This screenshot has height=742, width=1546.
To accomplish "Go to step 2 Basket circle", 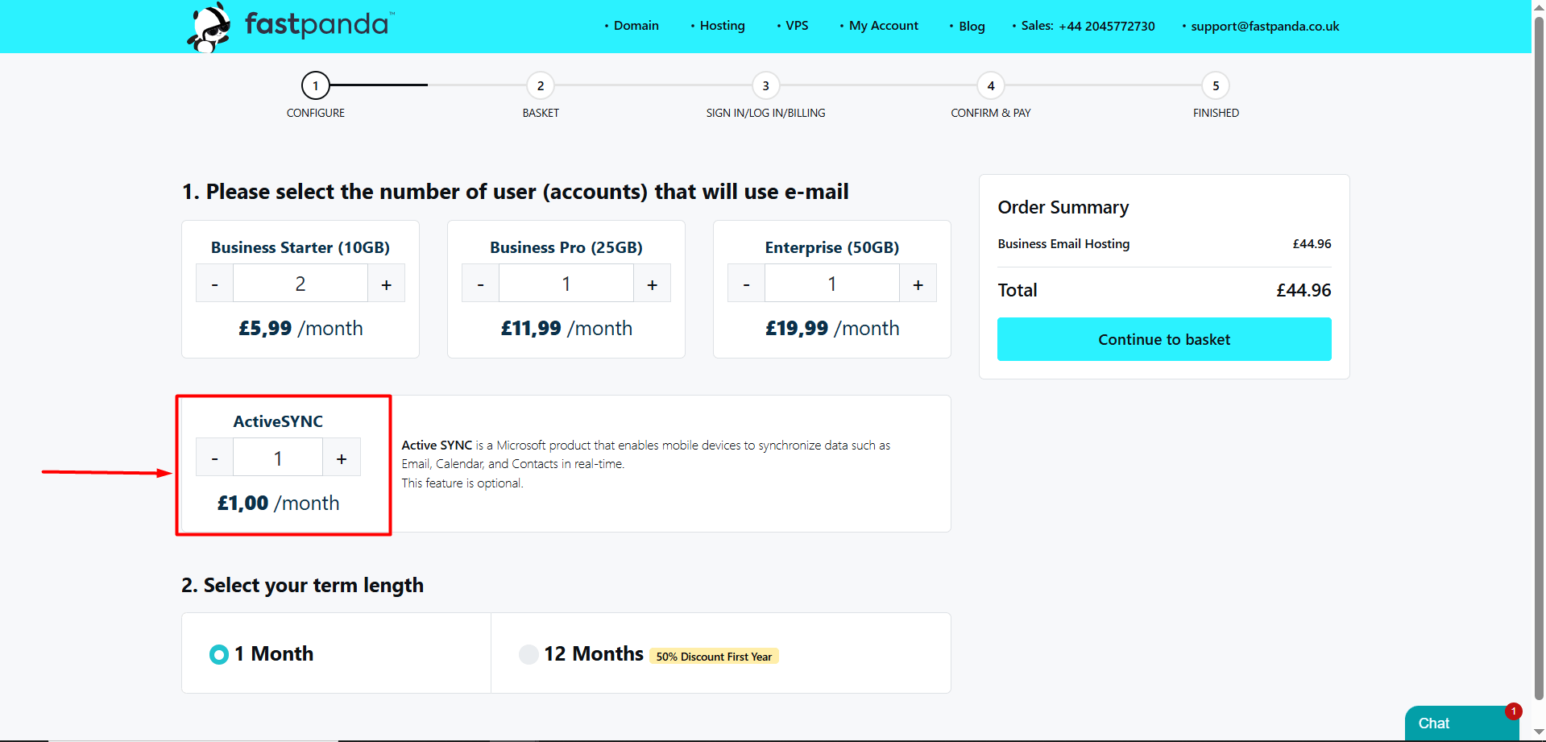I will pyautogui.click(x=541, y=85).
